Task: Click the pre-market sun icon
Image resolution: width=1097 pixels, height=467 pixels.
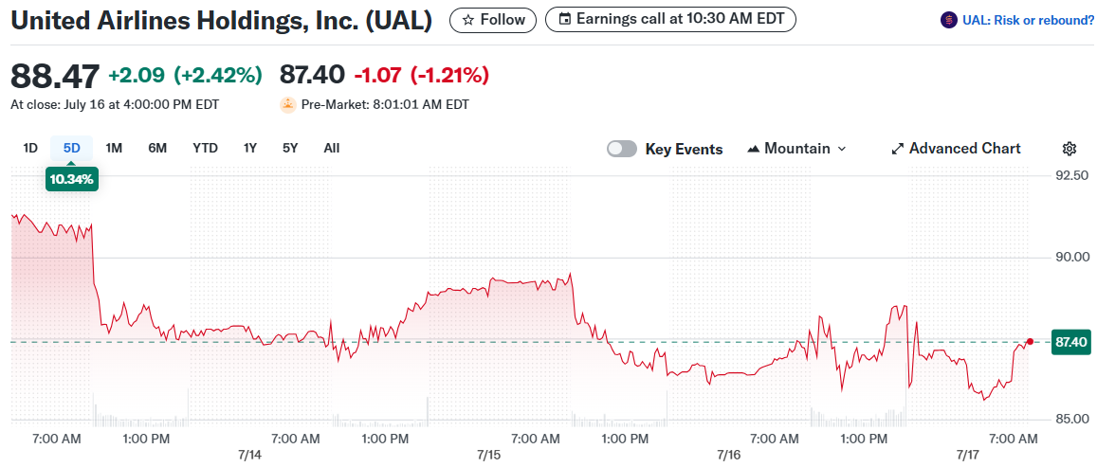Action: click(288, 105)
